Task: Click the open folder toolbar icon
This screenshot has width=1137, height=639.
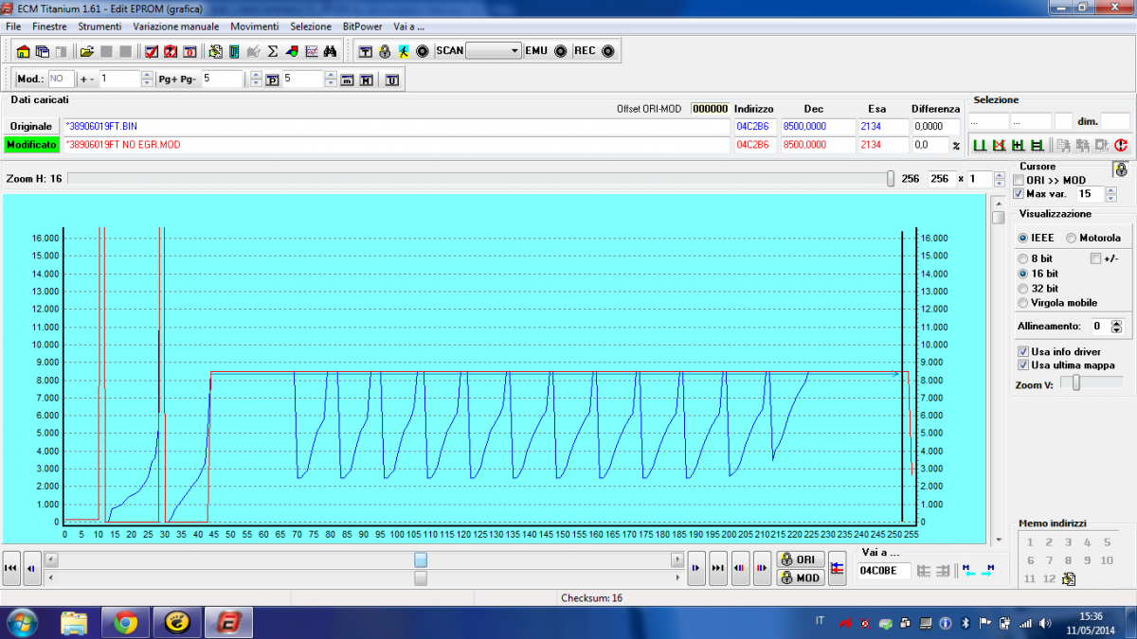Action: [87, 51]
